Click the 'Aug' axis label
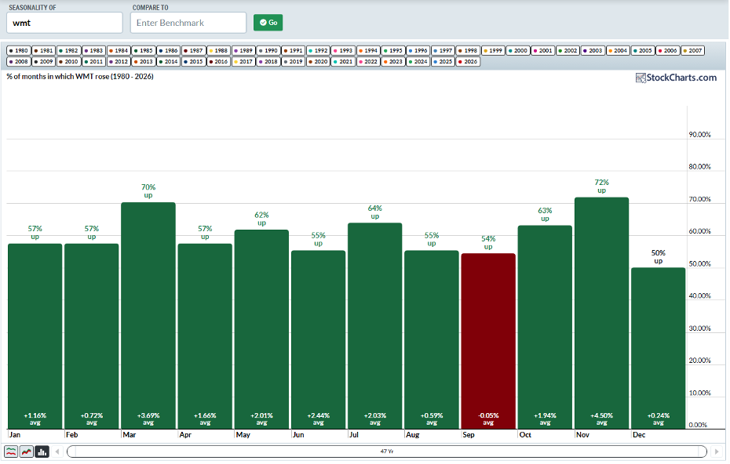 (x=412, y=435)
